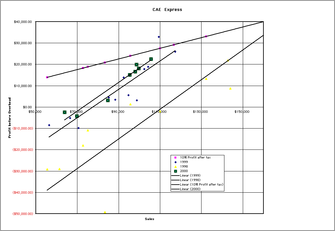The image size is (335, 231).
Task: Click the '2000' series legend label
Action: (x=184, y=171)
